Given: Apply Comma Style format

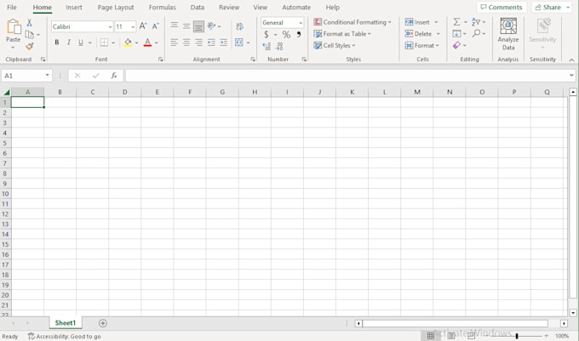Looking at the screenshot, I should [x=298, y=35].
